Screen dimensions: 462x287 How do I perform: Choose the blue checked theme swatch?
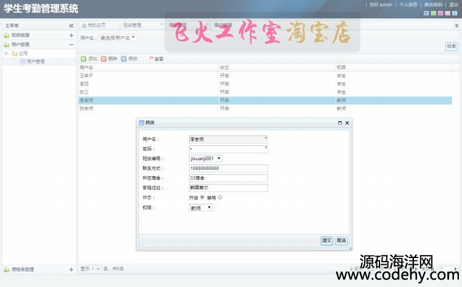pyautogui.click(x=426, y=14)
